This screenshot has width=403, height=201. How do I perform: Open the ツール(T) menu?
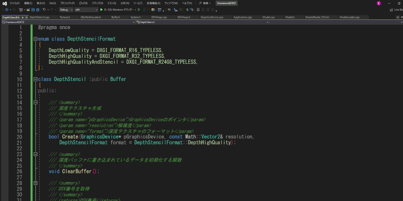tap(138, 3)
